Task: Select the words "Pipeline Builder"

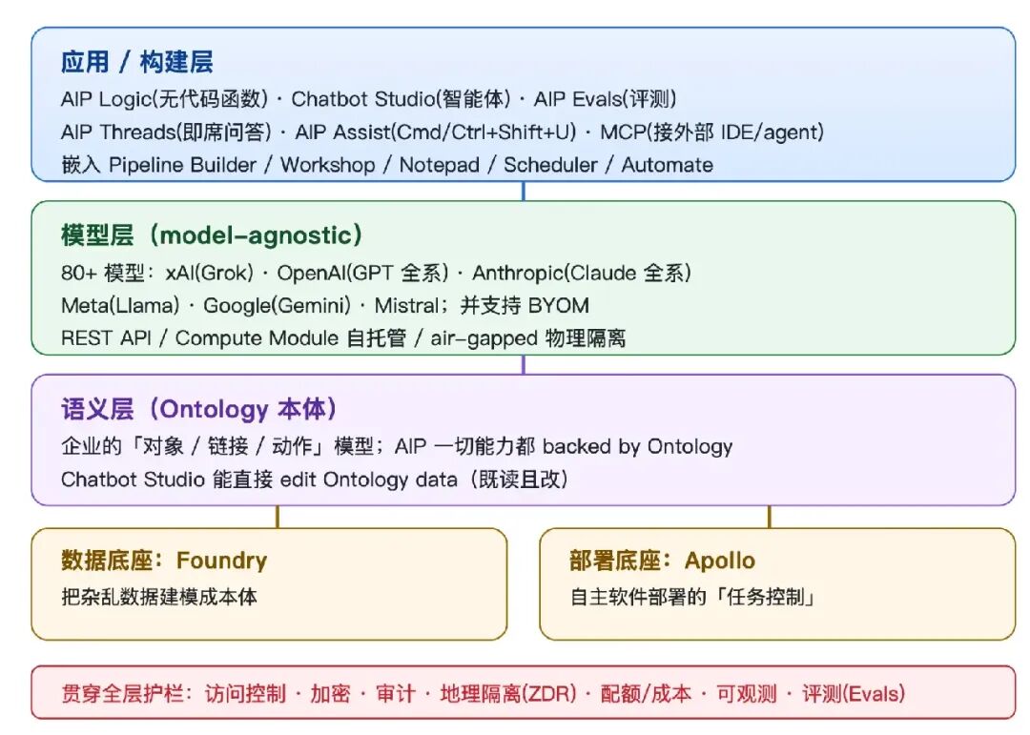Action: [182, 165]
